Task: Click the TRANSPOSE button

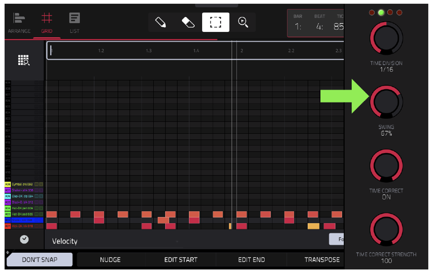Action: click(322, 259)
